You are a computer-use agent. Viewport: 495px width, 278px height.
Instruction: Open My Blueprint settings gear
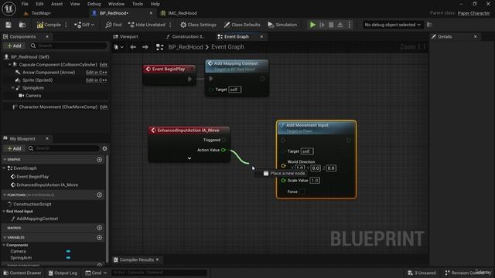click(x=104, y=148)
